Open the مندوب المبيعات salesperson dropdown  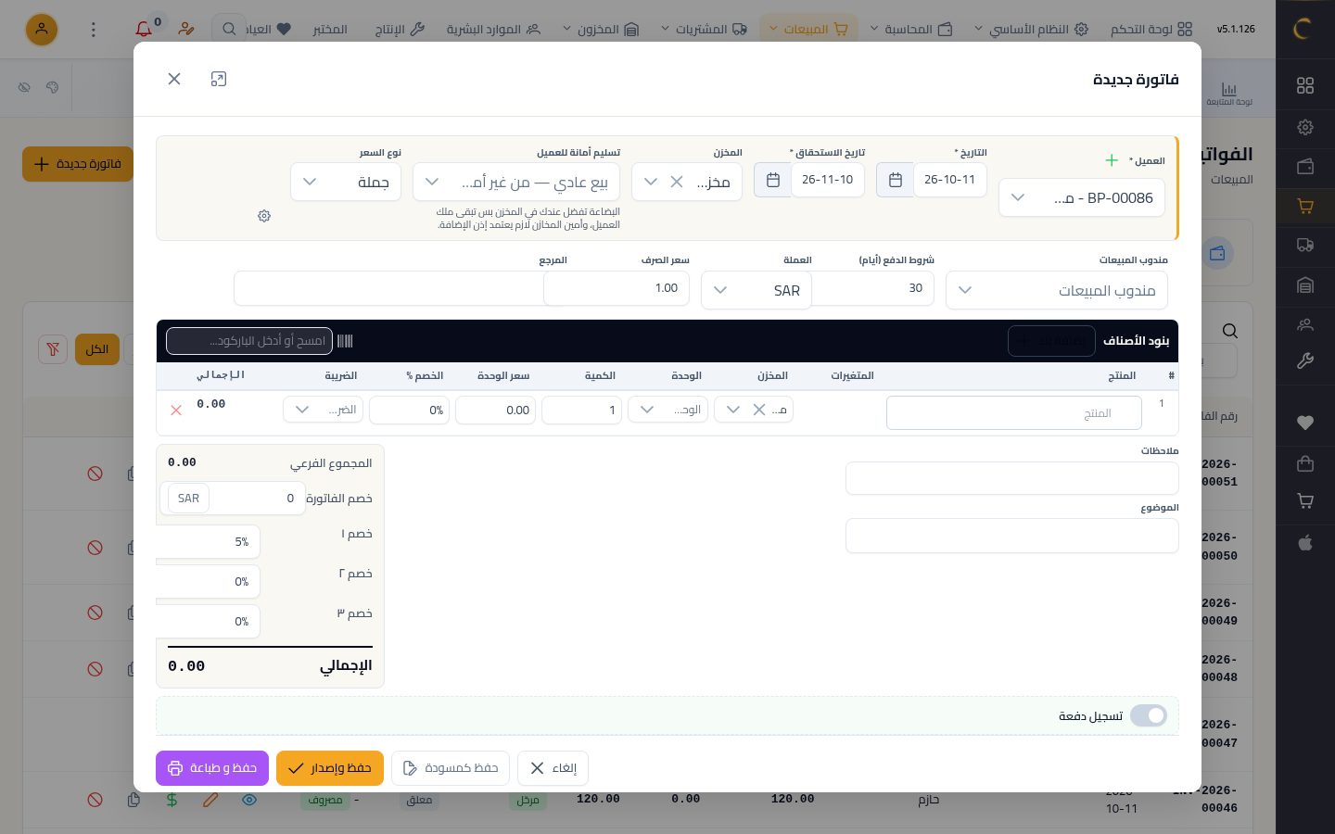pyautogui.click(x=1057, y=290)
